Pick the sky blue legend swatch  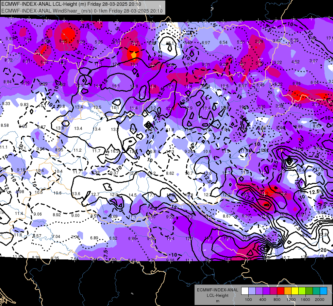click(x=324, y=291)
